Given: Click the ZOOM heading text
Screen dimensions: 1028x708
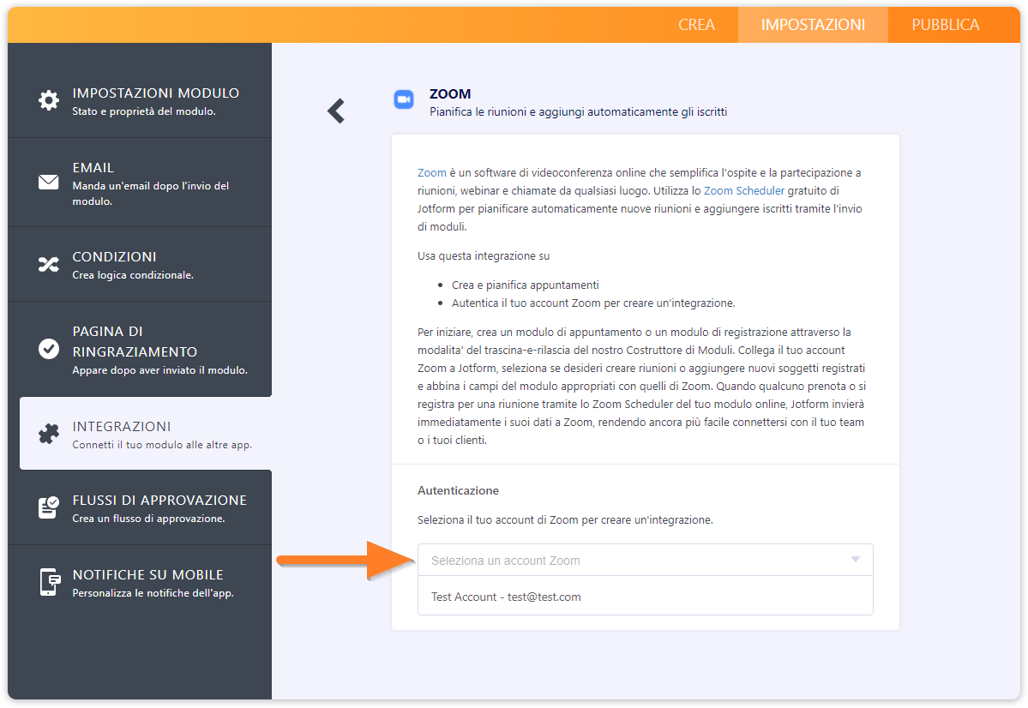Looking at the screenshot, I should point(450,93).
